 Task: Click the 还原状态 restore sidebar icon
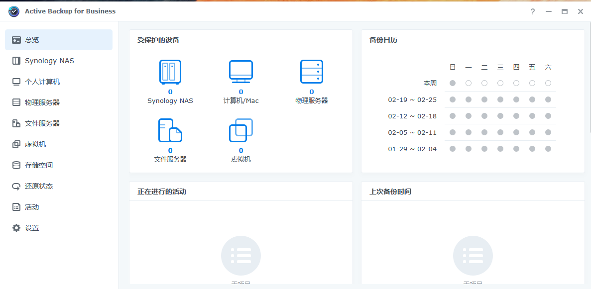[16, 186]
